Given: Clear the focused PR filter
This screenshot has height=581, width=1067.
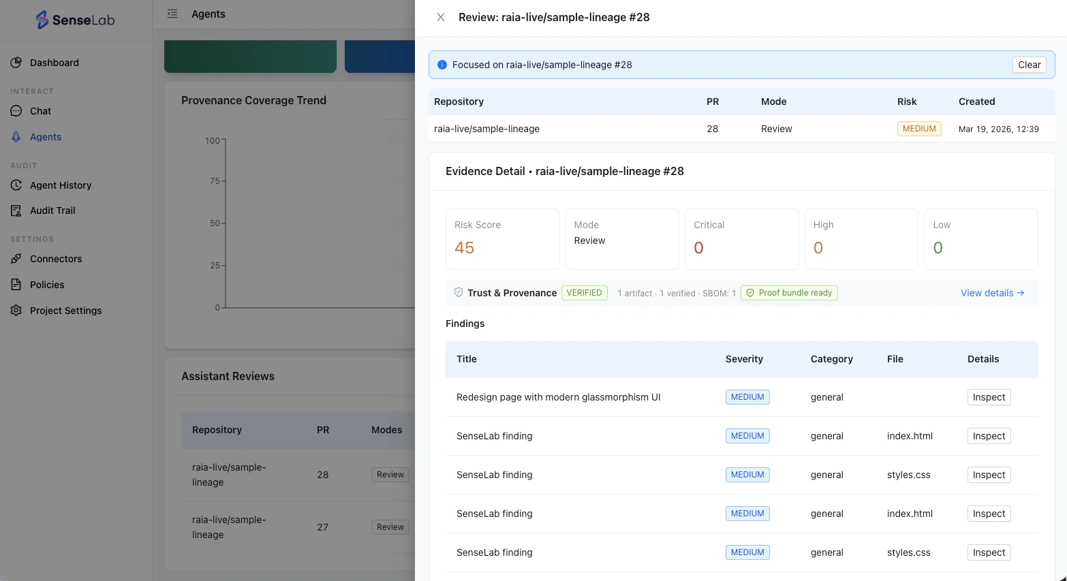Looking at the screenshot, I should point(1029,65).
